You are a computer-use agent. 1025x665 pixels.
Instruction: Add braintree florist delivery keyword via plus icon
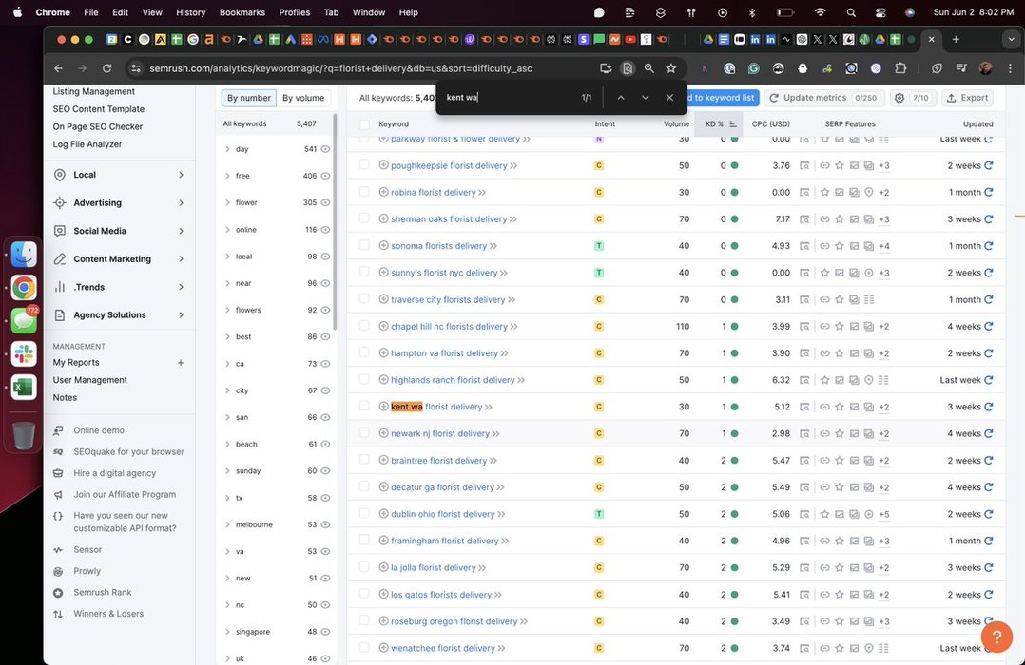click(384, 460)
